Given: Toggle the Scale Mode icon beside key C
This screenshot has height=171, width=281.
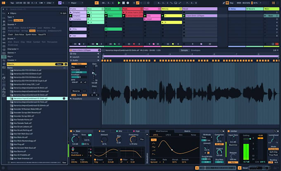Looking at the screenshot, I should pos(60,3).
